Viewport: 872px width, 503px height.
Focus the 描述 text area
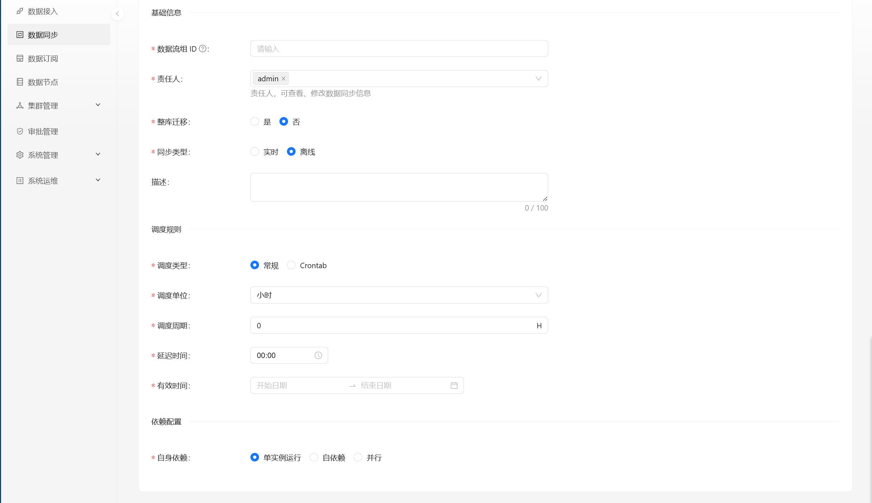click(399, 187)
